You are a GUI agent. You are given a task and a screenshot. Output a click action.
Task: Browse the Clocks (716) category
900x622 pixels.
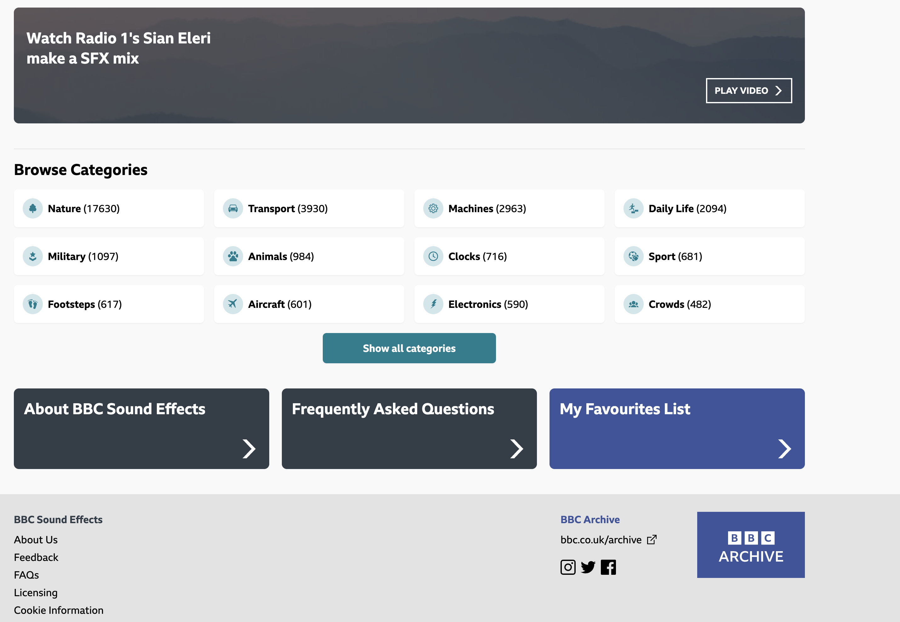click(509, 257)
